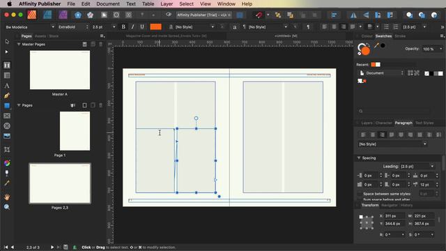This screenshot has width=446, height=251.
Task: Select the Node tool
Action: [x=6, y=52]
